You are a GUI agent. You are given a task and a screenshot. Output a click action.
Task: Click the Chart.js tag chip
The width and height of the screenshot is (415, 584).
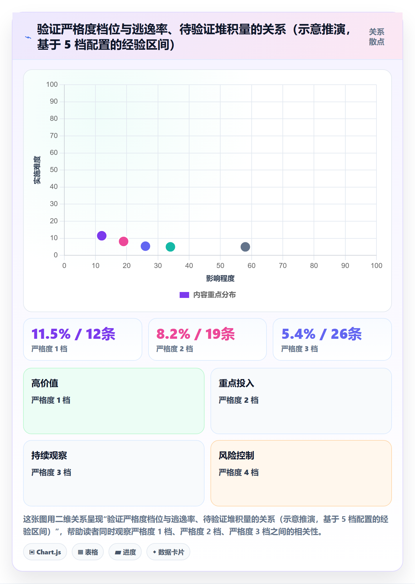pos(45,552)
